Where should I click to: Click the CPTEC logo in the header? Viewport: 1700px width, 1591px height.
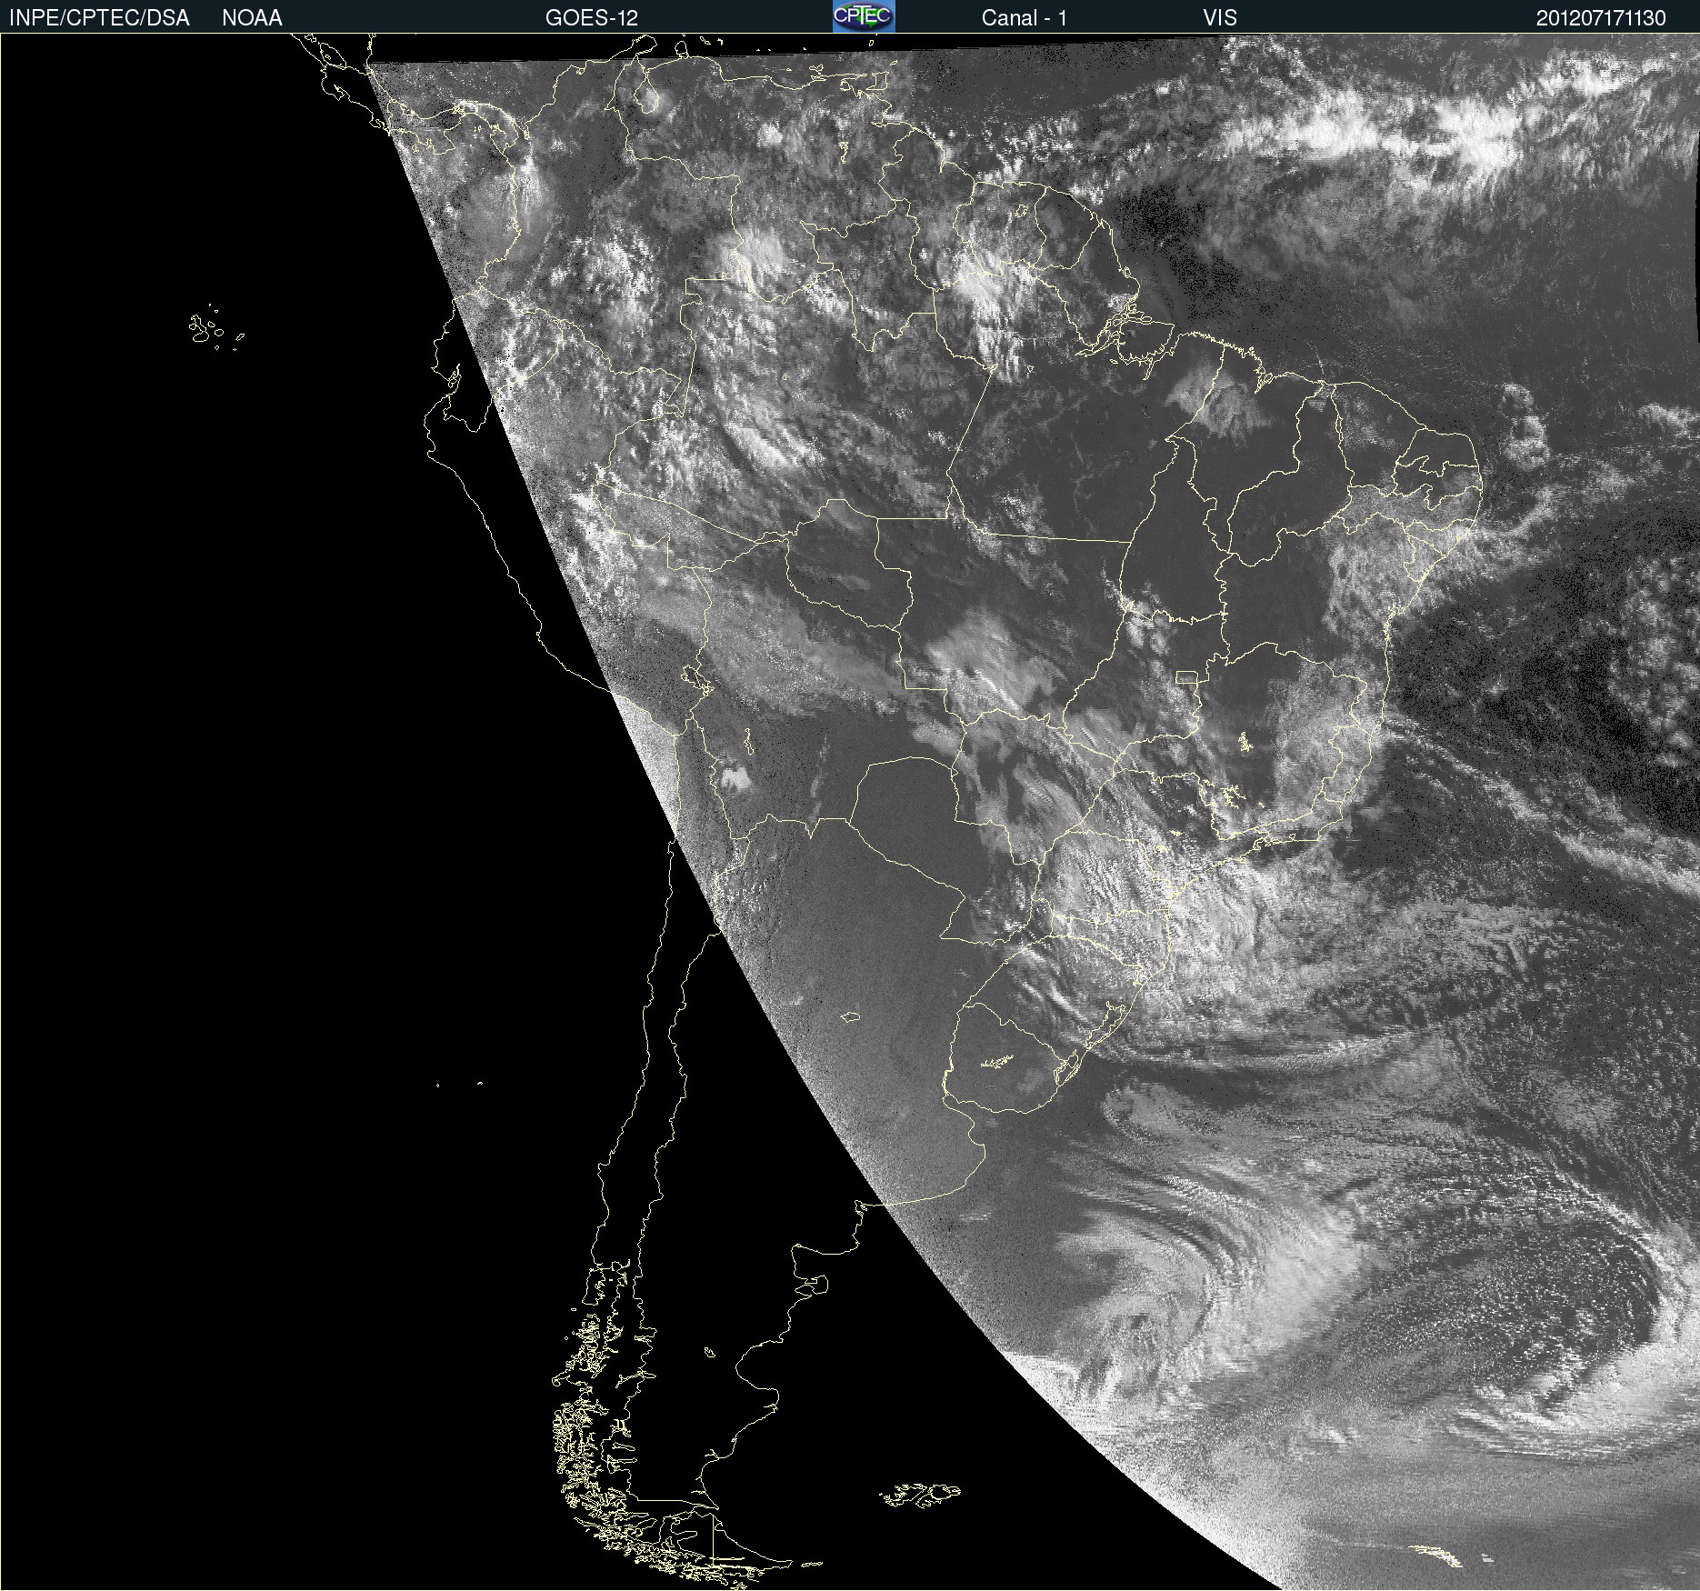coord(864,16)
